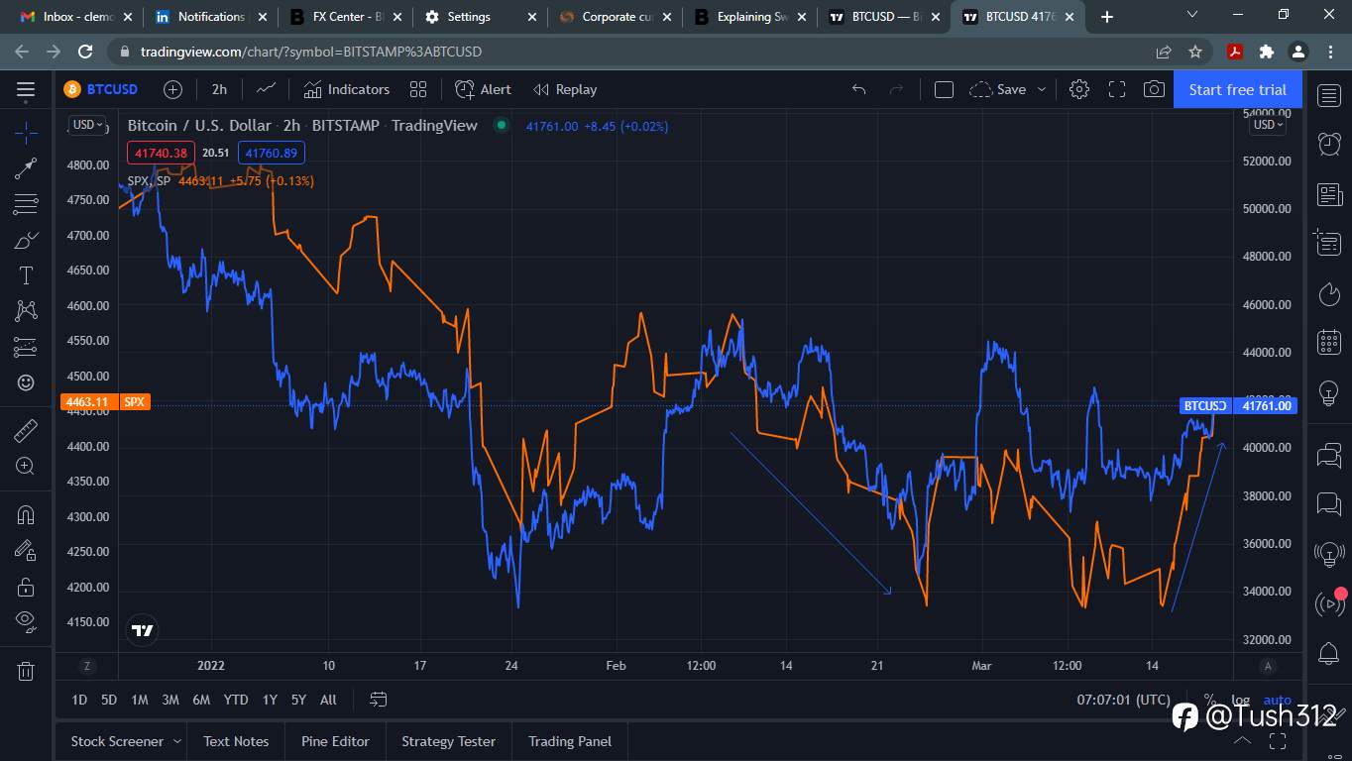Click the red sell price 41740.38
This screenshot has height=761, width=1352.
162,153
